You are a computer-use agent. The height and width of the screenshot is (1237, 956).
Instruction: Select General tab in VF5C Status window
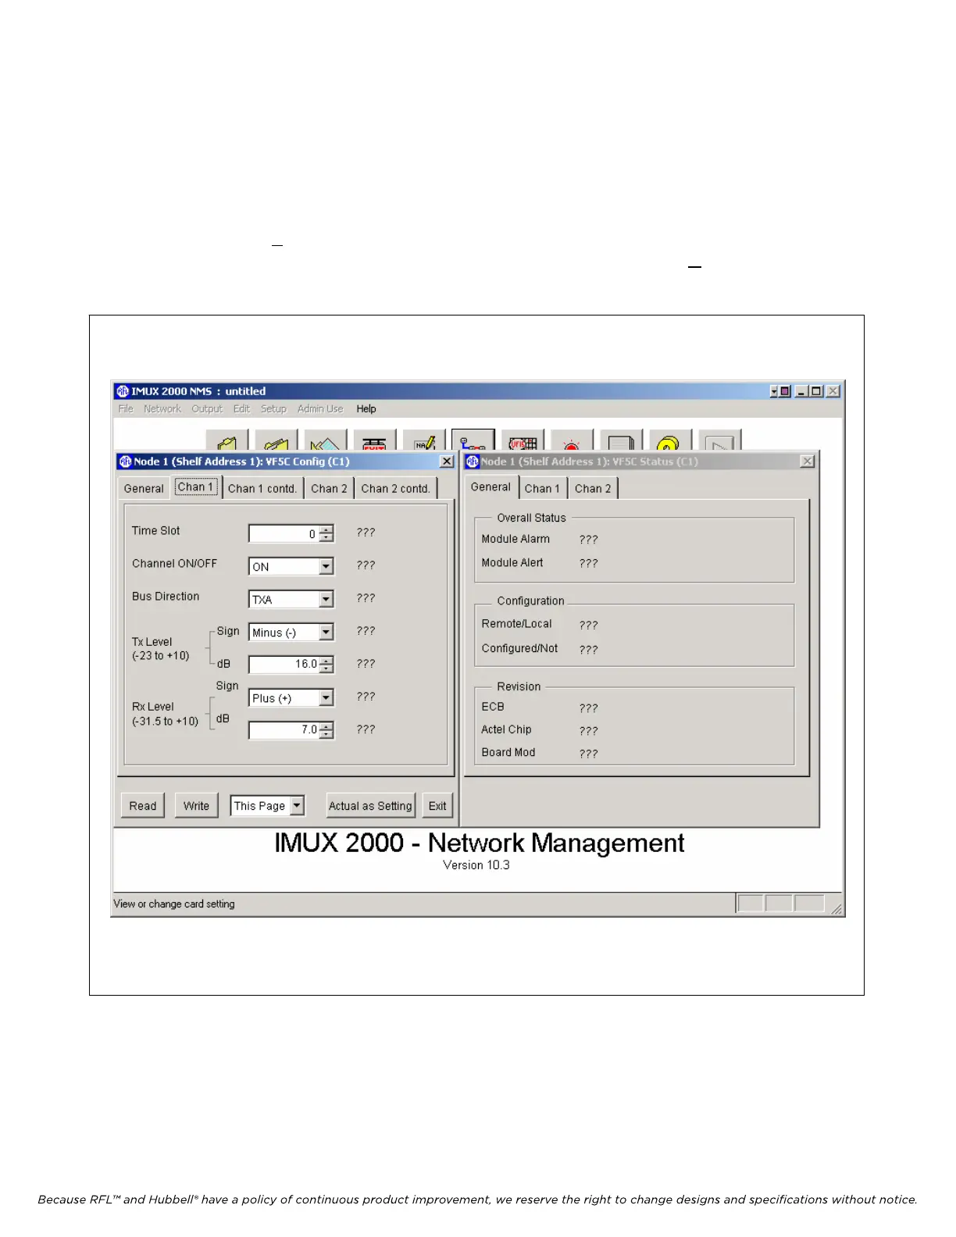point(490,487)
